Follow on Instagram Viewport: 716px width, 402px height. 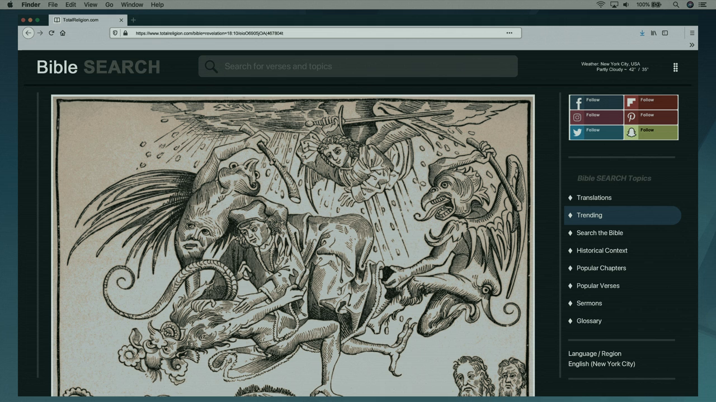(596, 117)
